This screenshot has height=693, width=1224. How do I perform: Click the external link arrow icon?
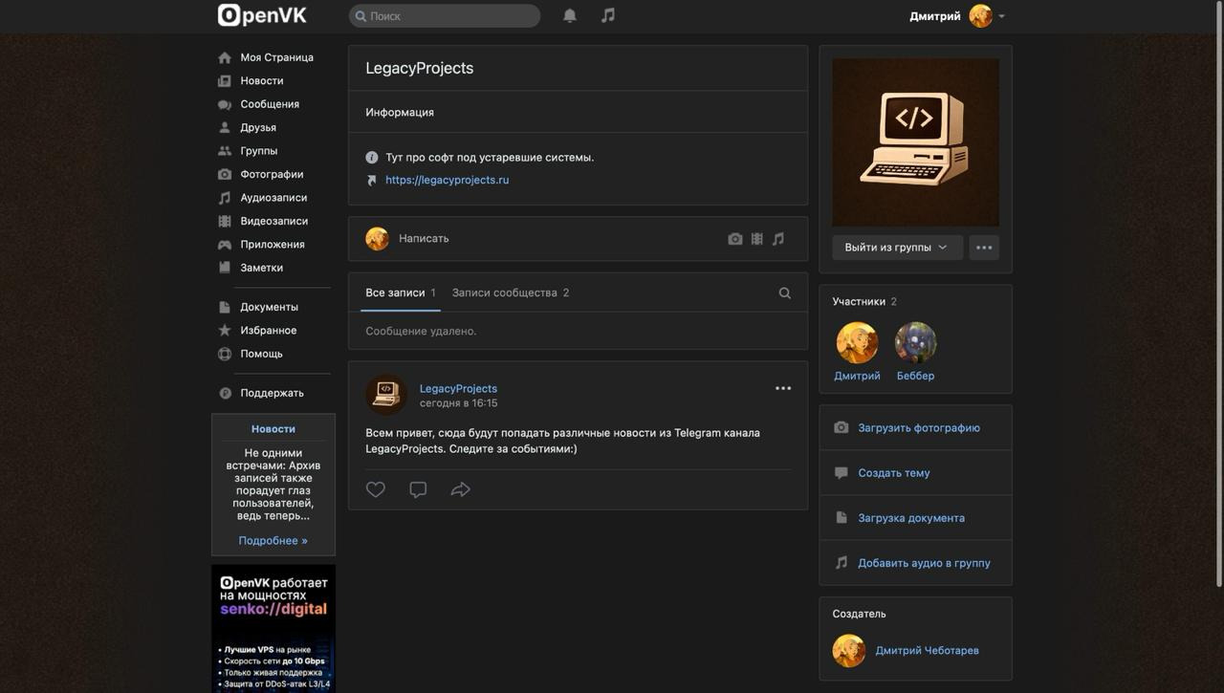372,180
